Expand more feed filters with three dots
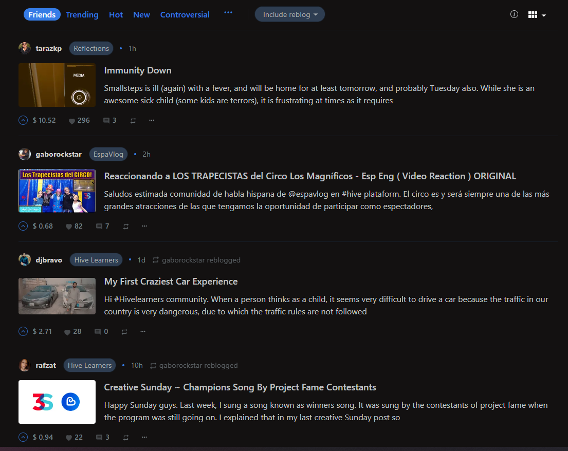Image resolution: width=568 pixels, height=451 pixels. (228, 13)
